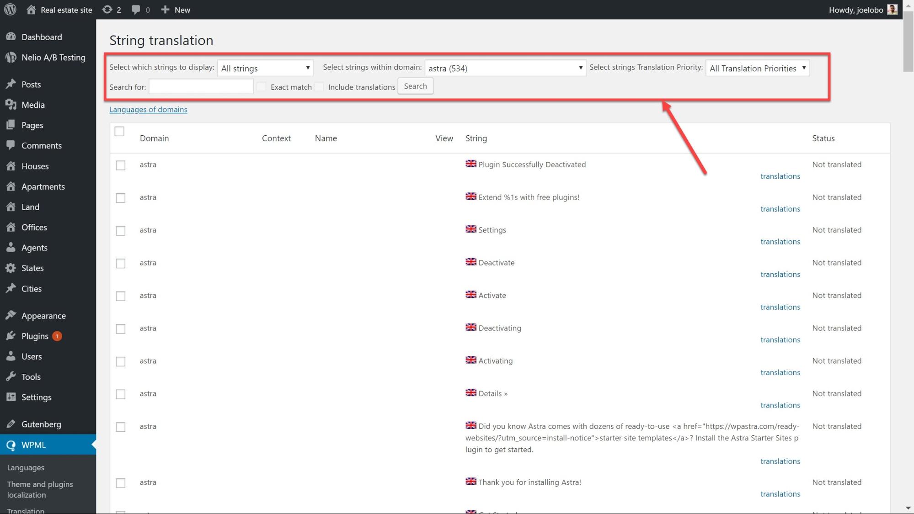Click the Dashboard gauge icon in sidebar
The height and width of the screenshot is (514, 914).
tap(11, 37)
